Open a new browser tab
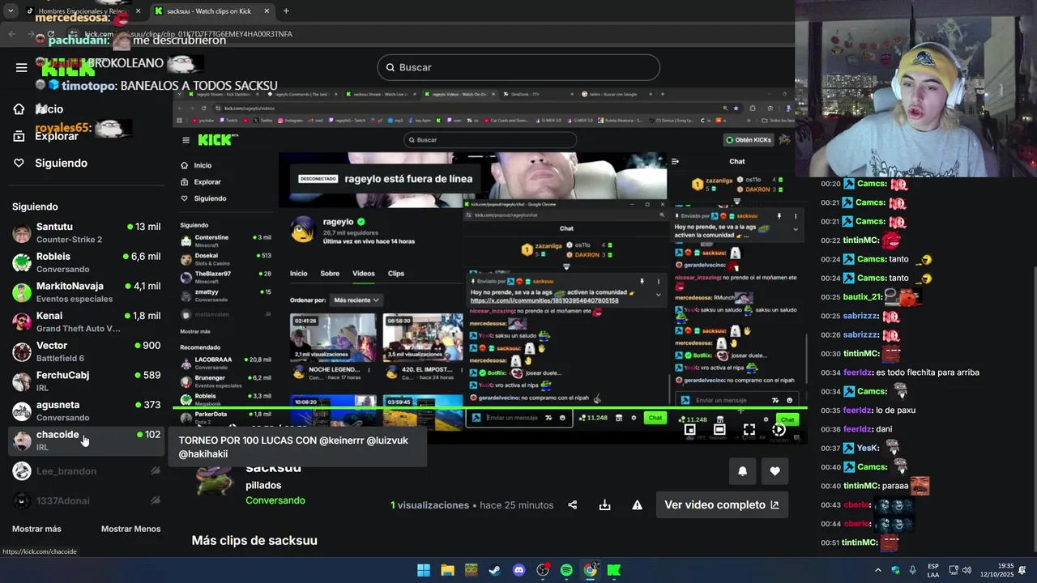 click(x=286, y=11)
